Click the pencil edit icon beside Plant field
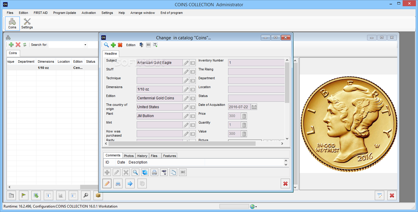Image resolution: width=418 pixels, height=212 pixels. [x=186, y=116]
